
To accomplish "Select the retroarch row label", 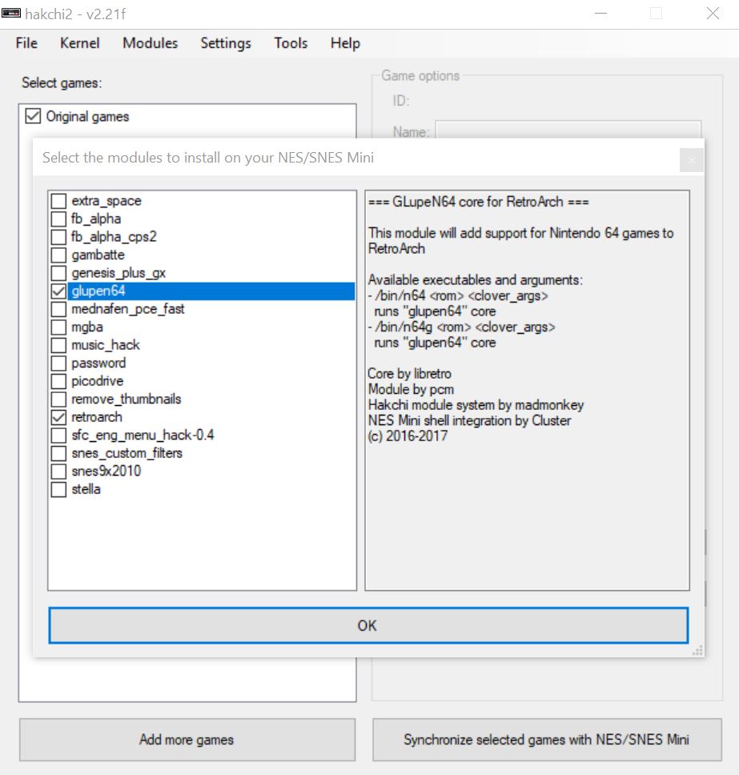I will click(97, 417).
